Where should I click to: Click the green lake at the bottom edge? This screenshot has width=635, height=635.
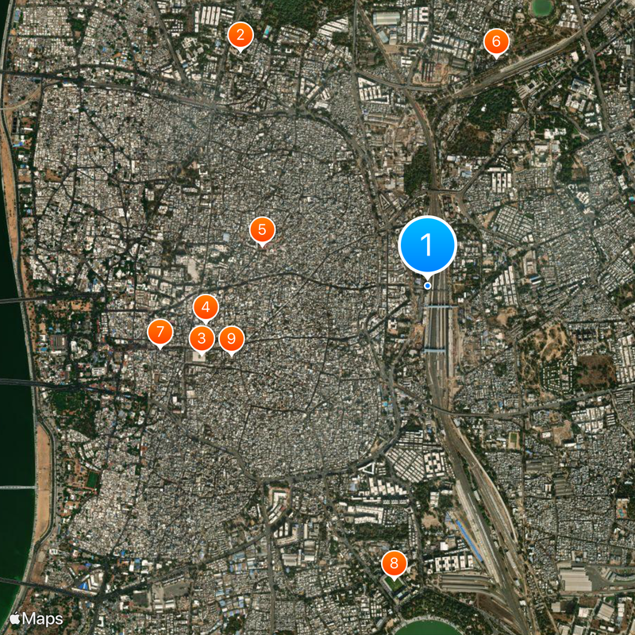coord(429,627)
